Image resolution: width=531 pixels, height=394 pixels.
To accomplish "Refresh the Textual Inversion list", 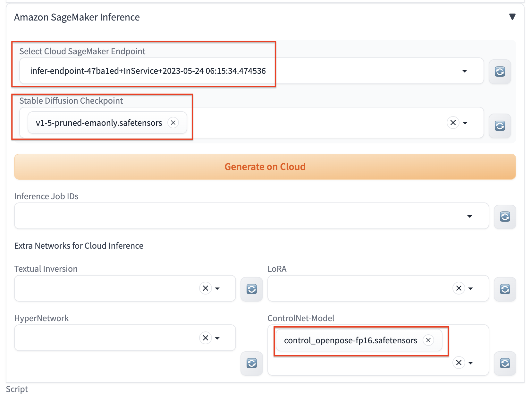I will click(x=251, y=289).
